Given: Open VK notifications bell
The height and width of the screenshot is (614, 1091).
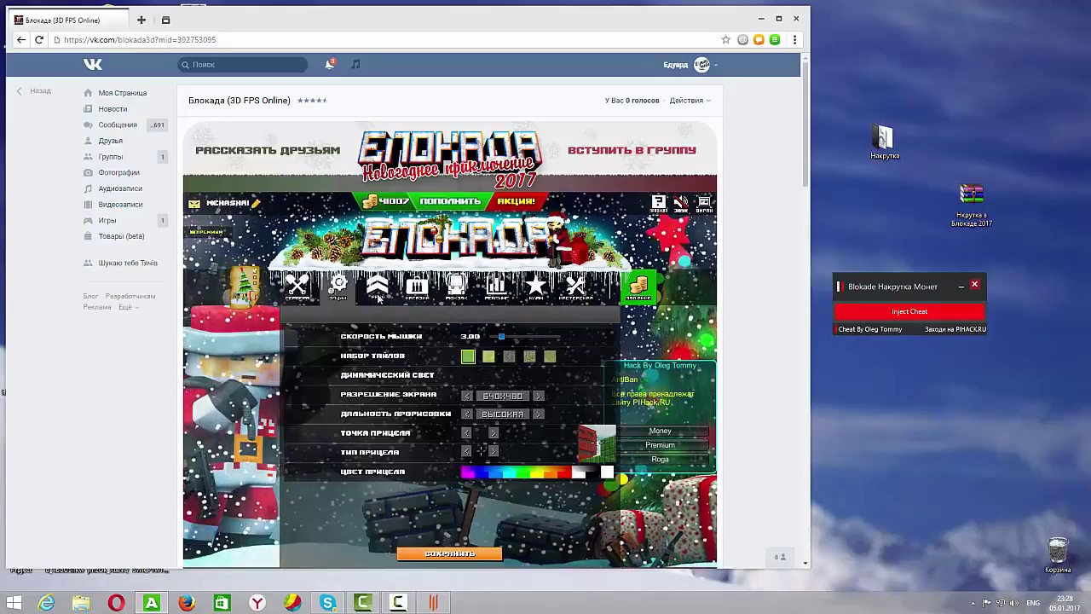Looking at the screenshot, I should (x=330, y=64).
